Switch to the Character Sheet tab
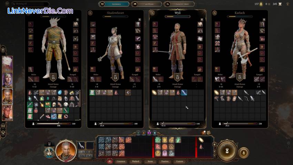Image resolution: width=293 pixels, height=165 pixels. (179, 4)
